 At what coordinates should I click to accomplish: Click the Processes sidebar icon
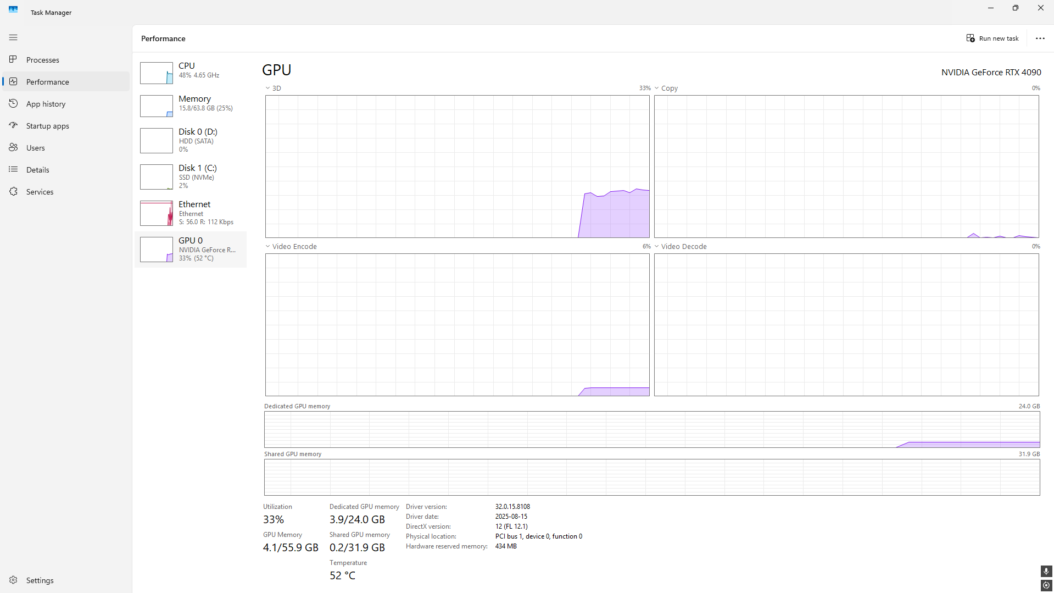(13, 59)
